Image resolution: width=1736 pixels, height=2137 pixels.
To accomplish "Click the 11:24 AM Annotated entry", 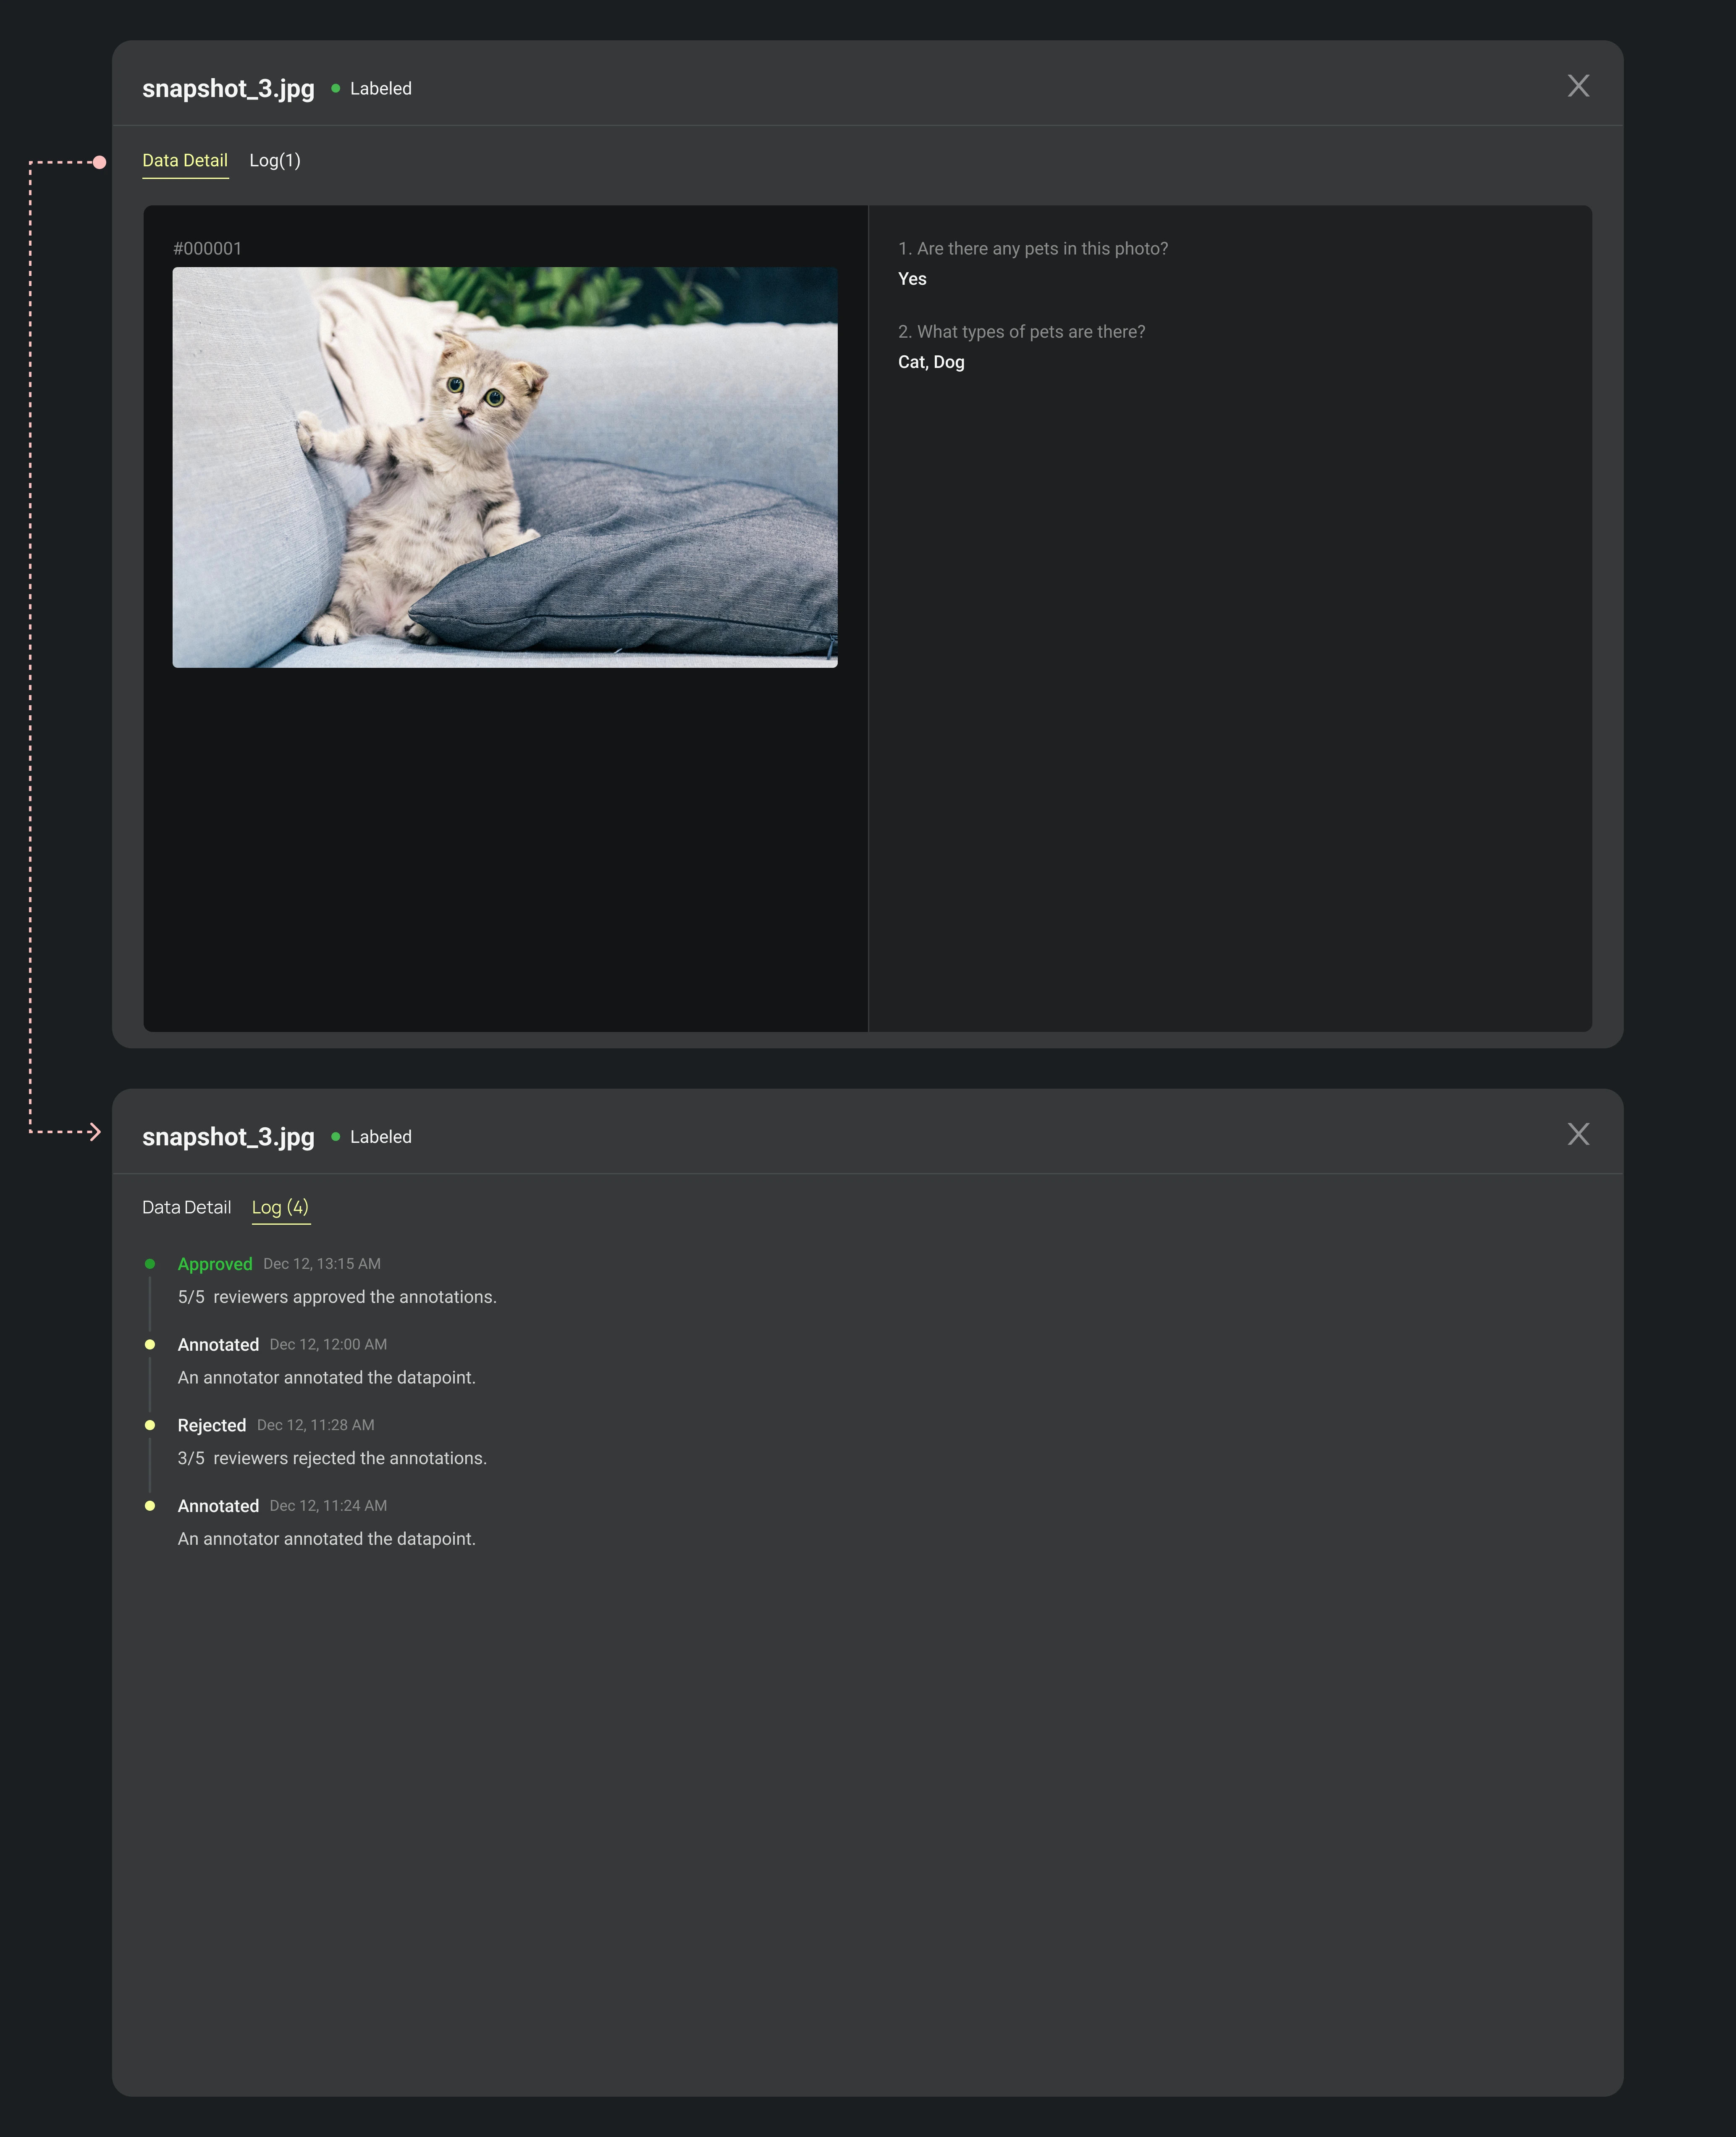I will click(x=218, y=1506).
